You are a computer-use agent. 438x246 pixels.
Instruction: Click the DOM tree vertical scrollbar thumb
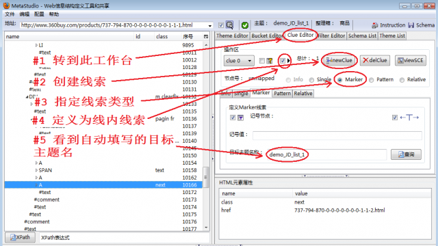(206, 177)
